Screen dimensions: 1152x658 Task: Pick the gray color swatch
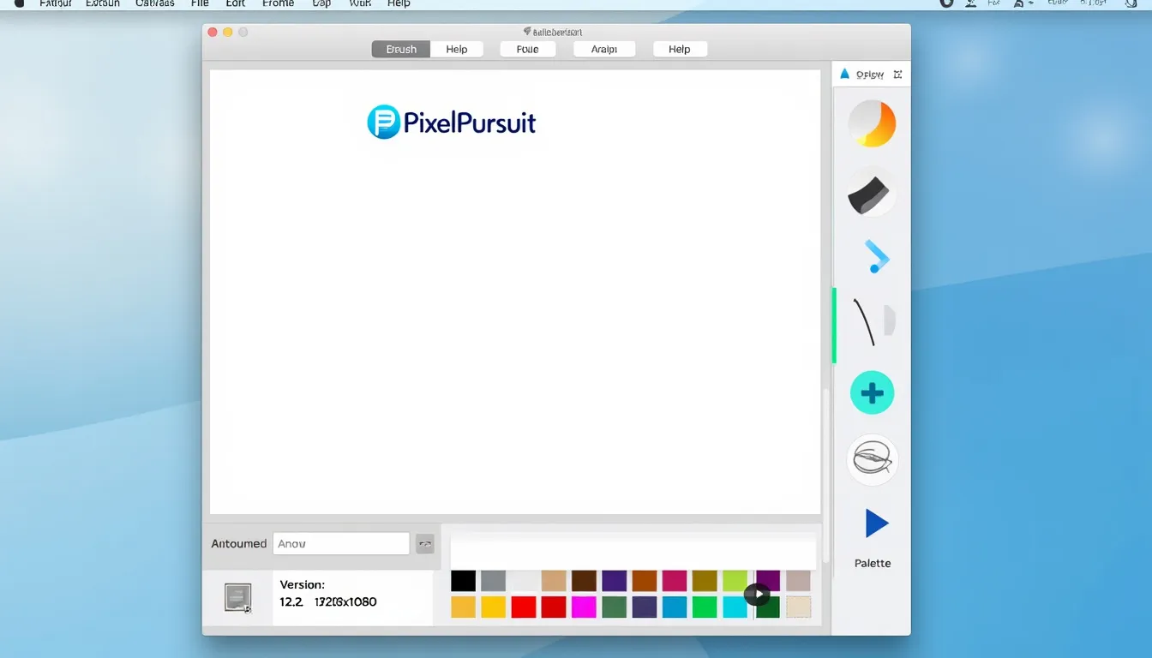pos(493,581)
